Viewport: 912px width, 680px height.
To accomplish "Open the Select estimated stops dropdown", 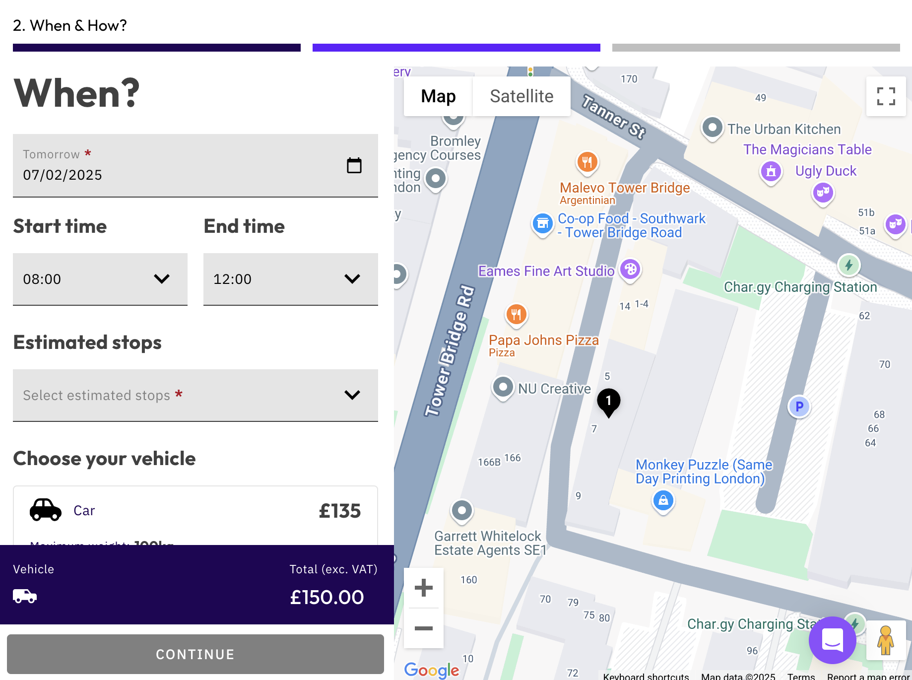I will click(x=195, y=395).
